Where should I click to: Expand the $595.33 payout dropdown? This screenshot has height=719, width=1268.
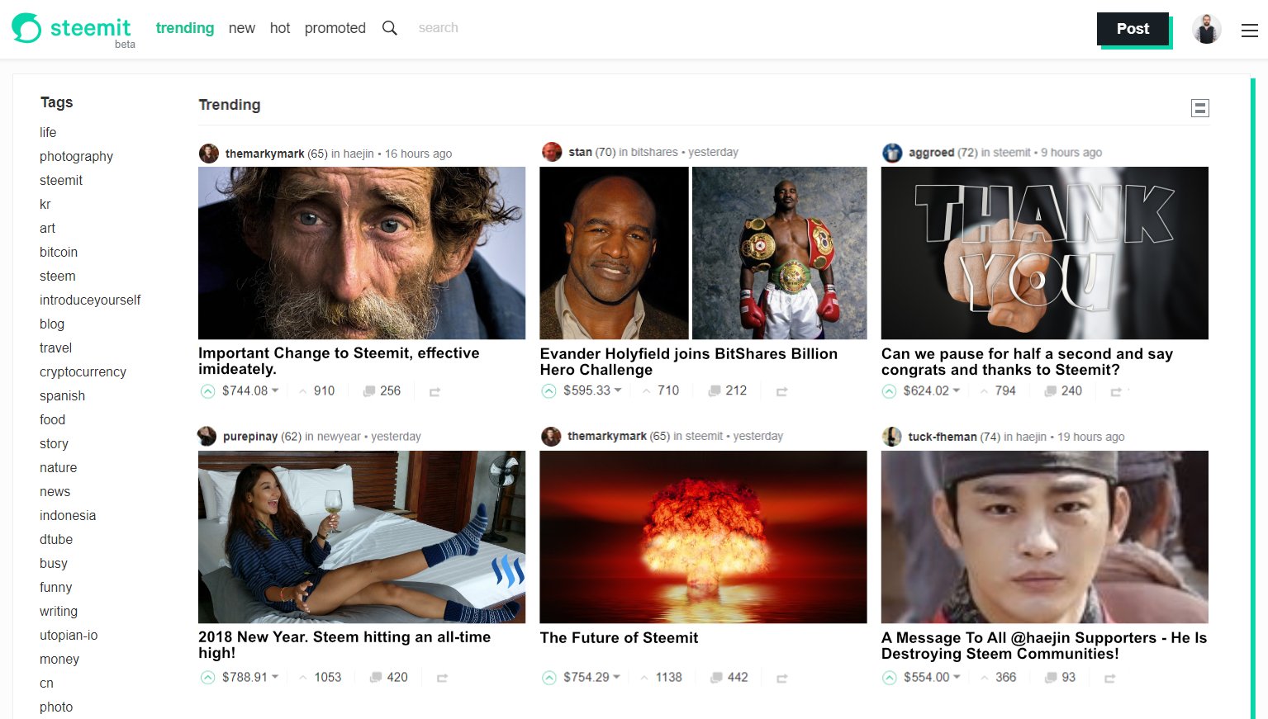pyautogui.click(x=617, y=391)
